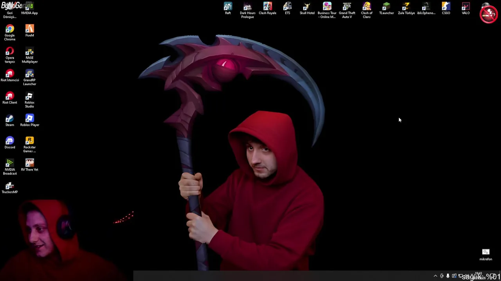
Task: Open the FiveM desktop shortcut
Action: coord(29,31)
